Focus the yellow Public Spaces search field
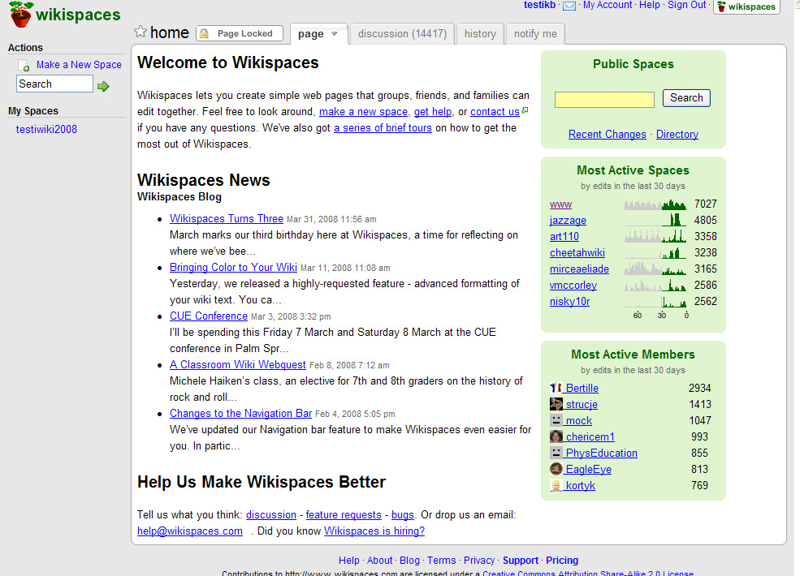Screen dimensions: 800x576 click(x=604, y=100)
